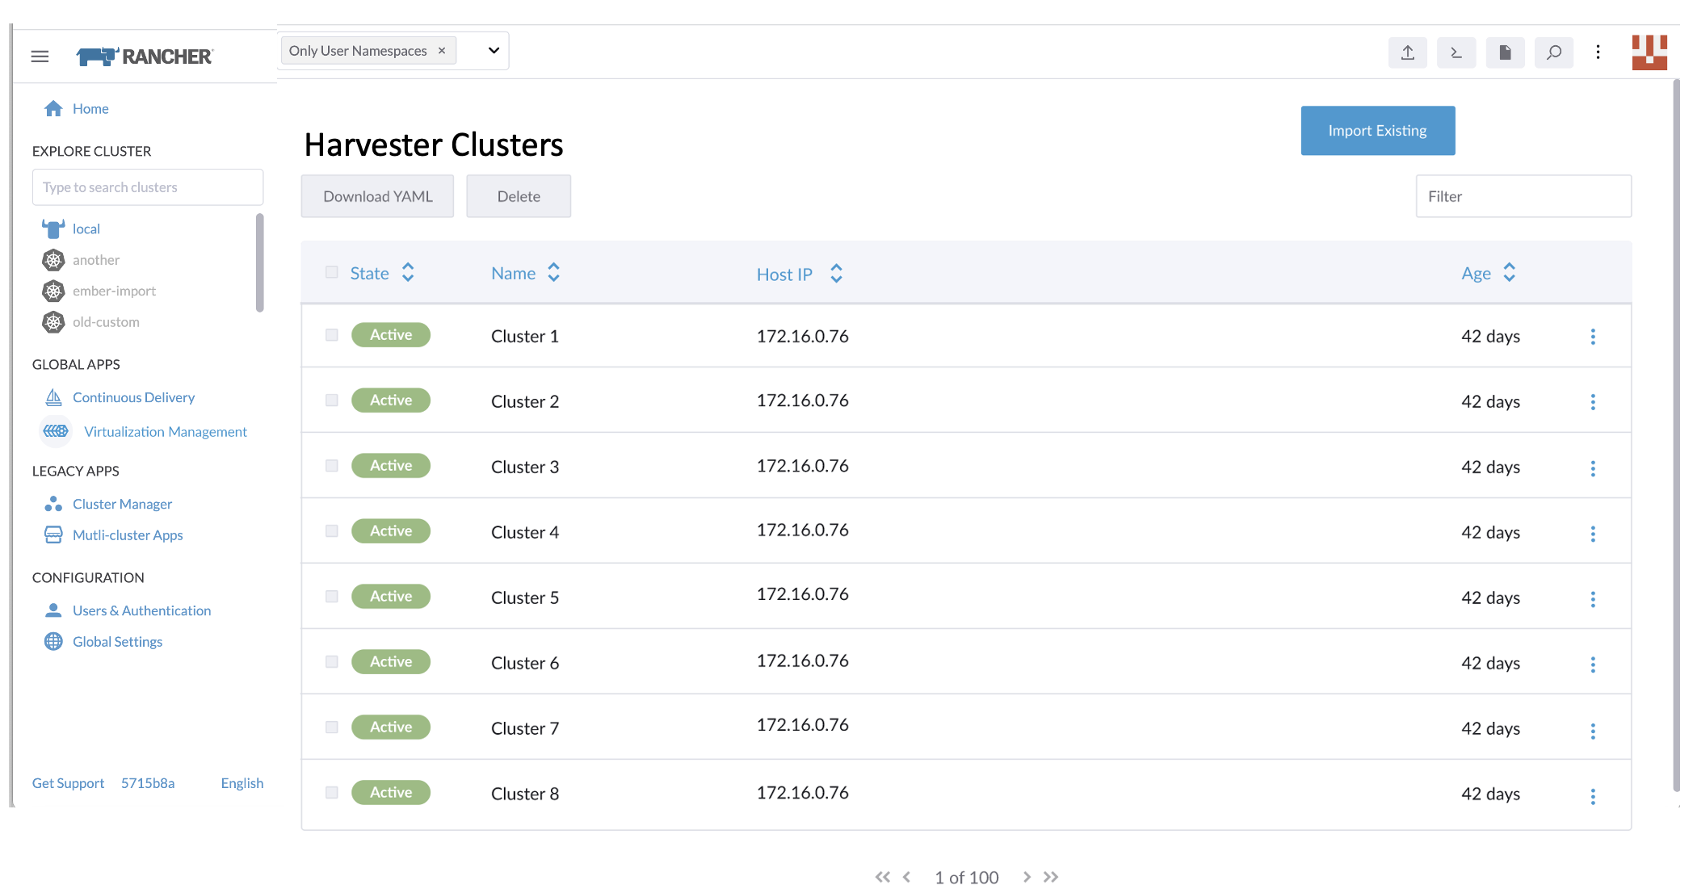The width and height of the screenshot is (1693, 893).
Task: Go to the next page of clusters
Action: 1027,877
